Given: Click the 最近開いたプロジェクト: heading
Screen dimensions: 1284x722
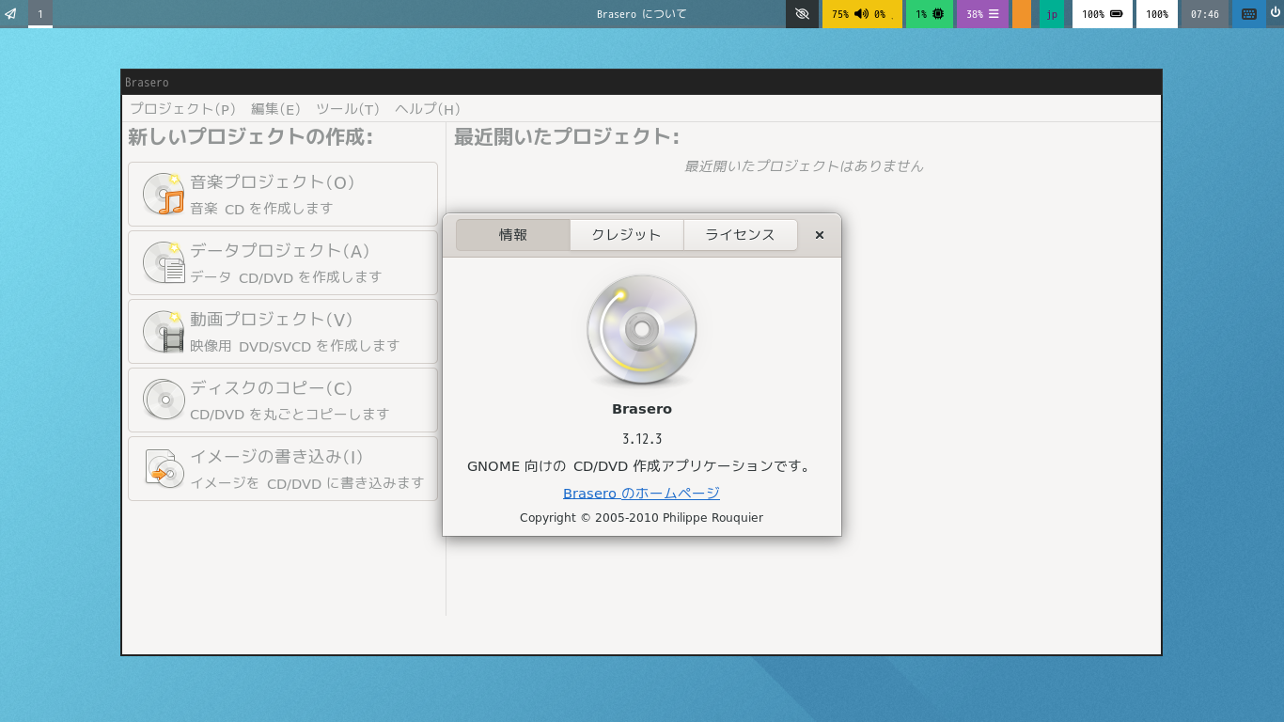Looking at the screenshot, I should (567, 137).
